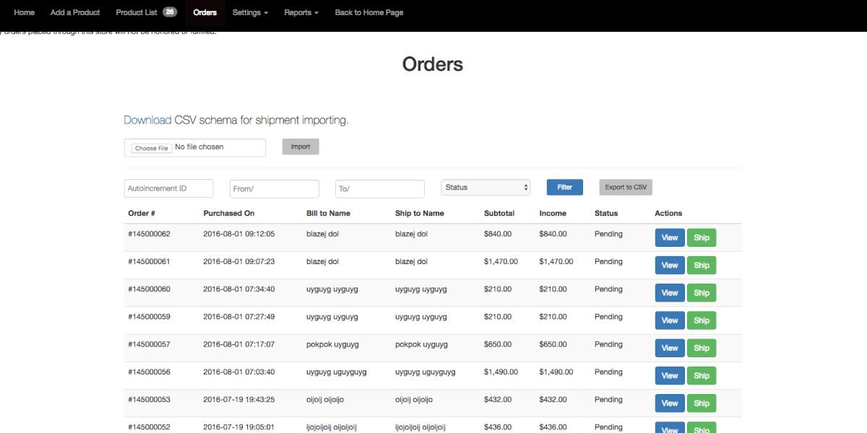Open the Status filter dropdown

[486, 188]
